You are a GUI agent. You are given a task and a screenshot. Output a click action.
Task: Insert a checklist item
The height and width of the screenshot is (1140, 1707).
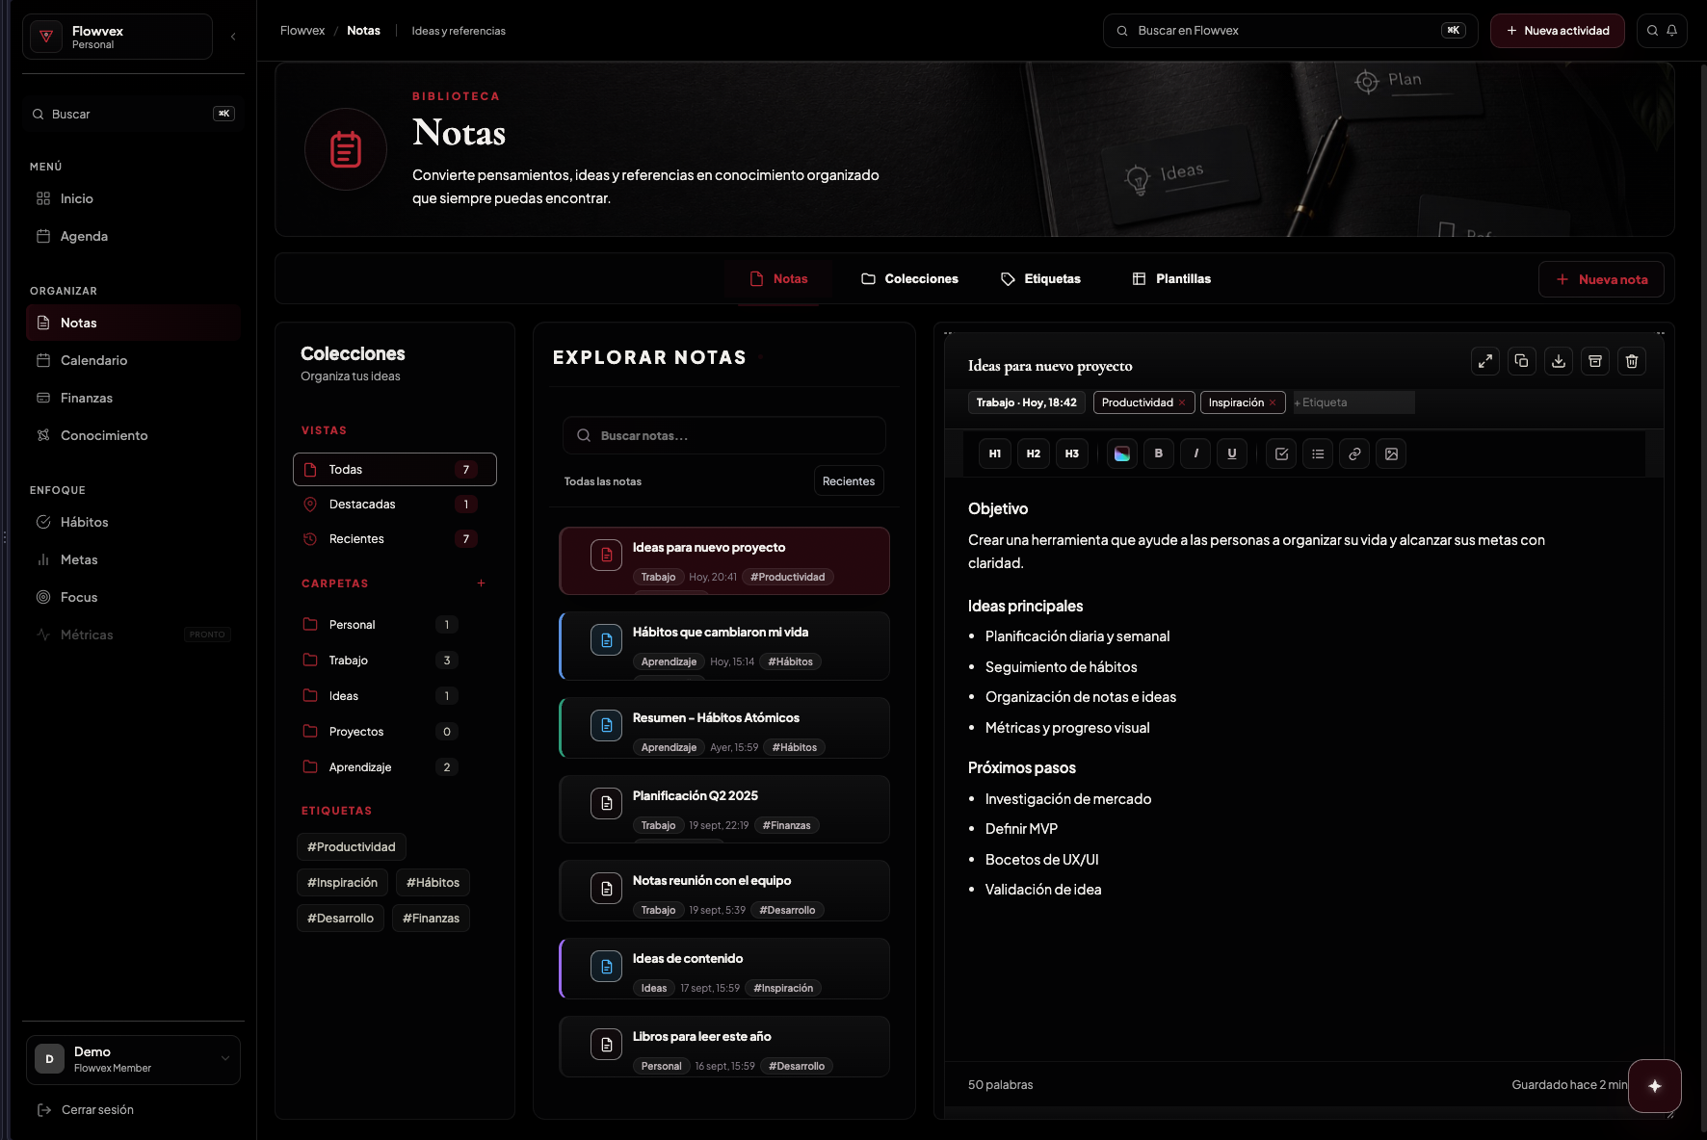[1281, 453]
